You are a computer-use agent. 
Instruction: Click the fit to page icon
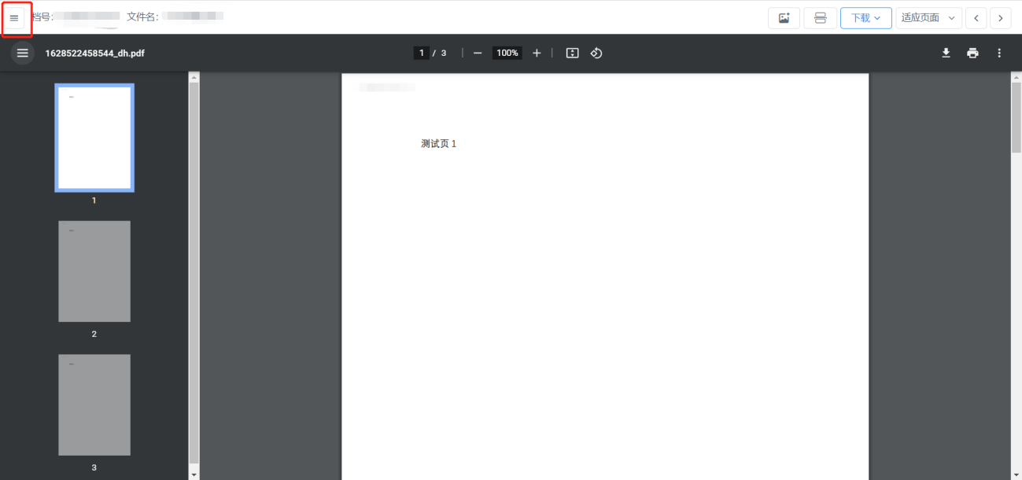(x=572, y=54)
